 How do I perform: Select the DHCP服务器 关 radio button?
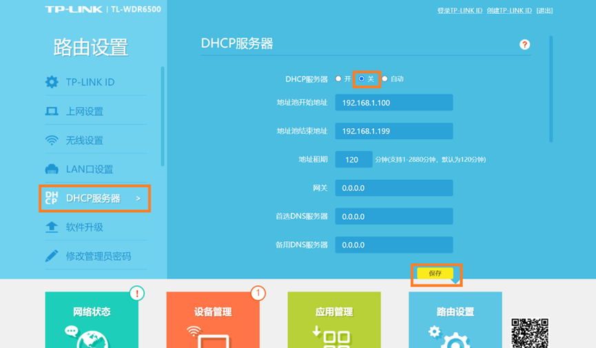362,79
